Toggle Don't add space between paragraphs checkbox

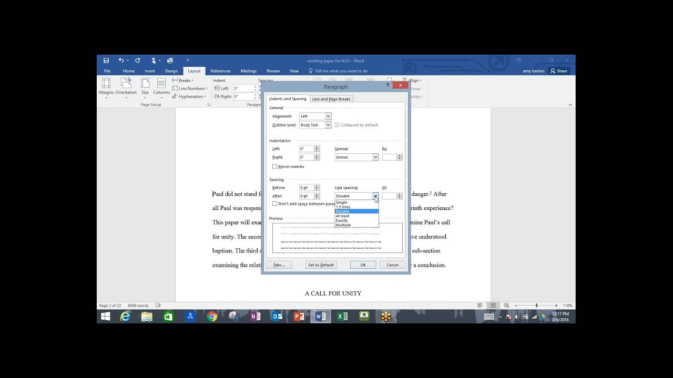click(x=274, y=204)
